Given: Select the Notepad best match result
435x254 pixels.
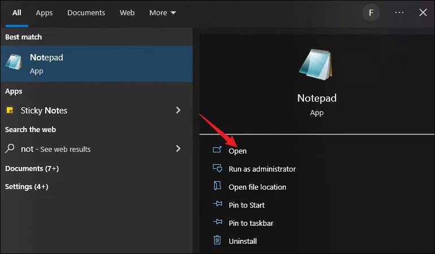Looking at the screenshot, I should click(96, 64).
